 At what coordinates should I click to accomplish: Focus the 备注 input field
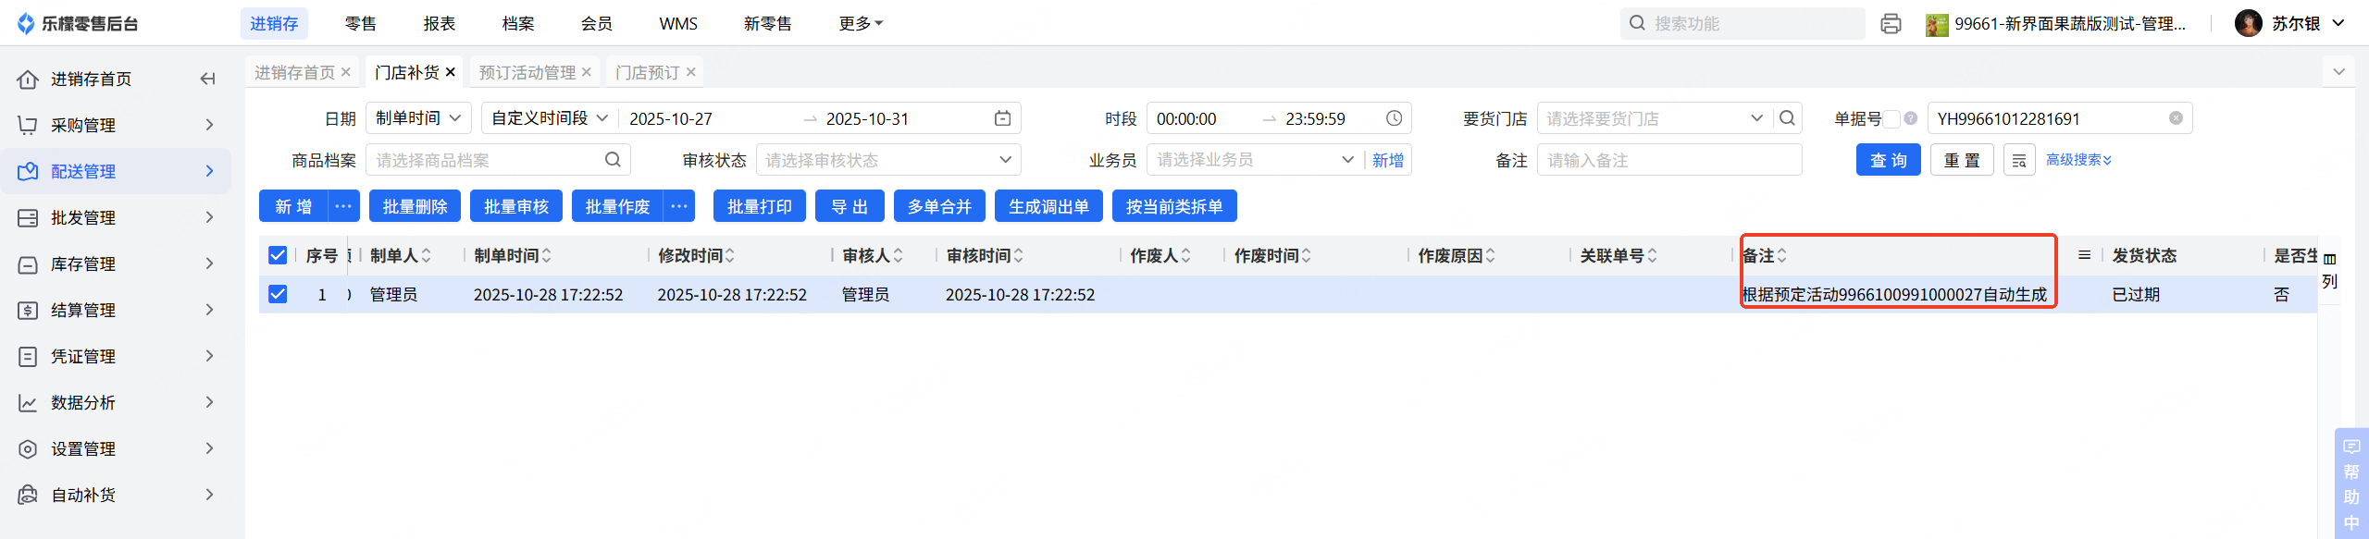1669,160
